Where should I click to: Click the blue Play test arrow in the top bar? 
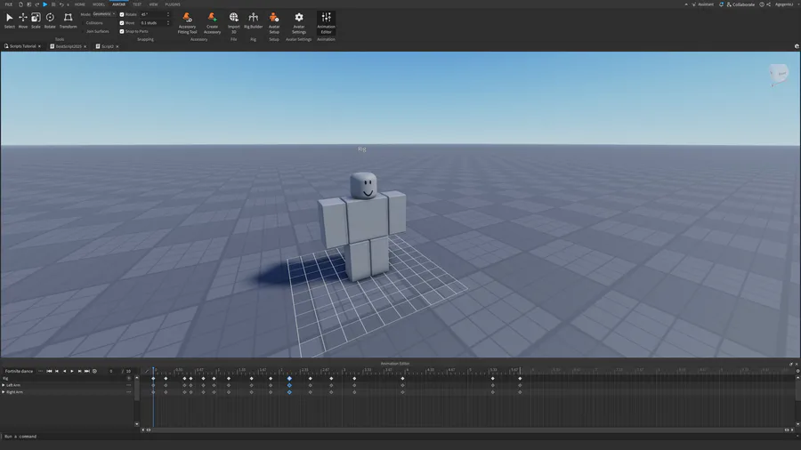tap(45, 4)
